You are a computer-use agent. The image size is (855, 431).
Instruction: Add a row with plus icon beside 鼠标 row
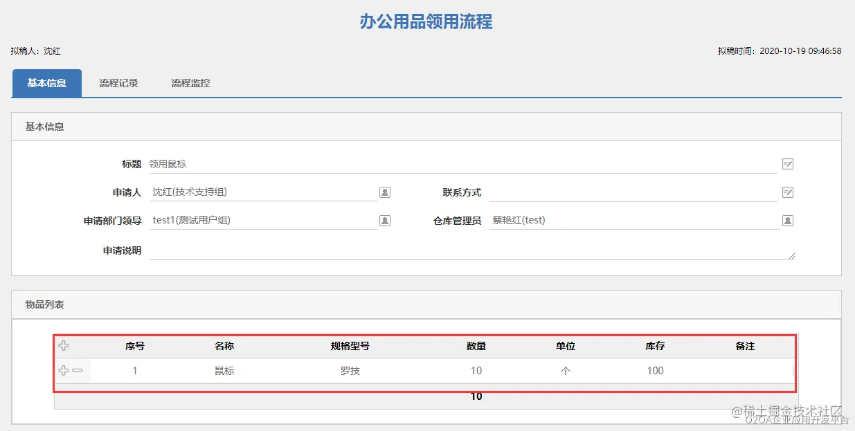64,371
